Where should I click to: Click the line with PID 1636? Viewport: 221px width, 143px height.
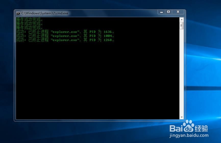[x=65, y=32]
